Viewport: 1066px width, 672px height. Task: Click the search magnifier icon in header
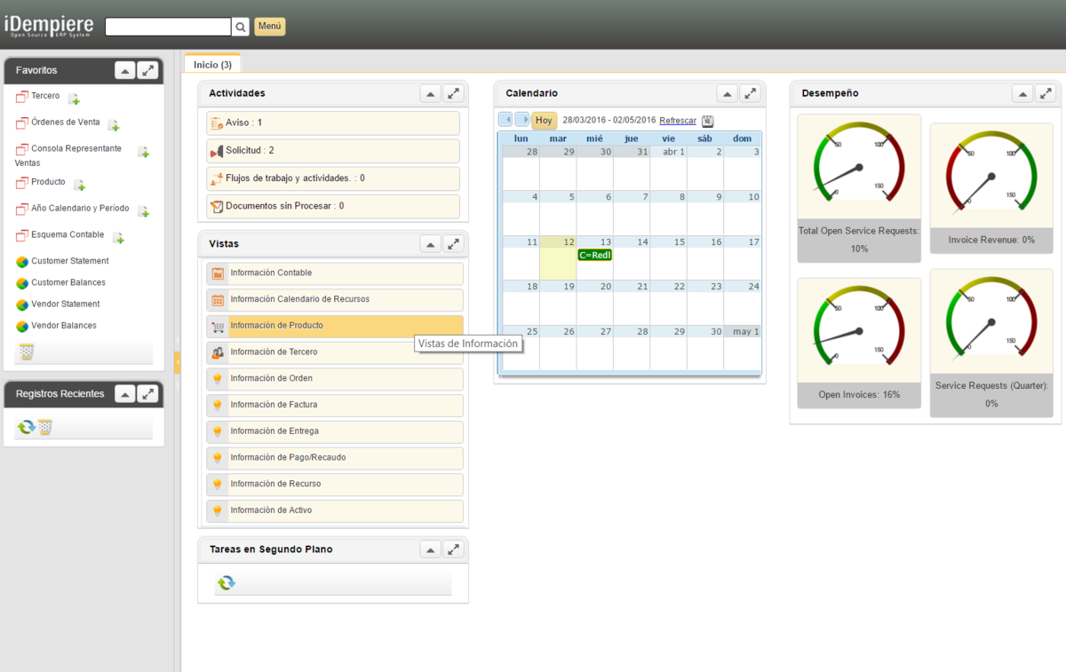point(241,27)
